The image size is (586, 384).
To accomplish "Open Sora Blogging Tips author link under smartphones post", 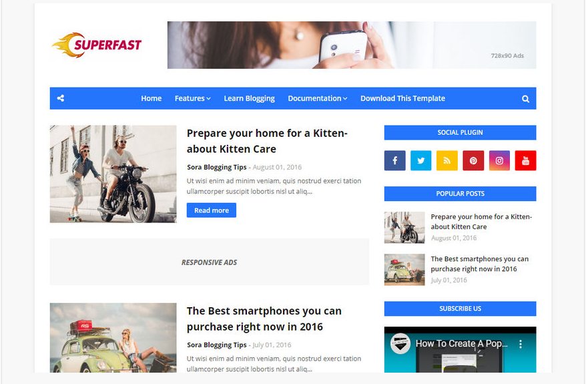I will (217, 345).
